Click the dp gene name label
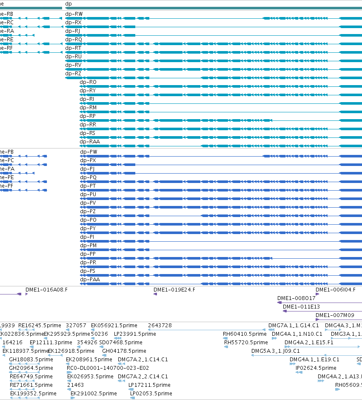This screenshot has height=400, width=362. tap(68, 3)
